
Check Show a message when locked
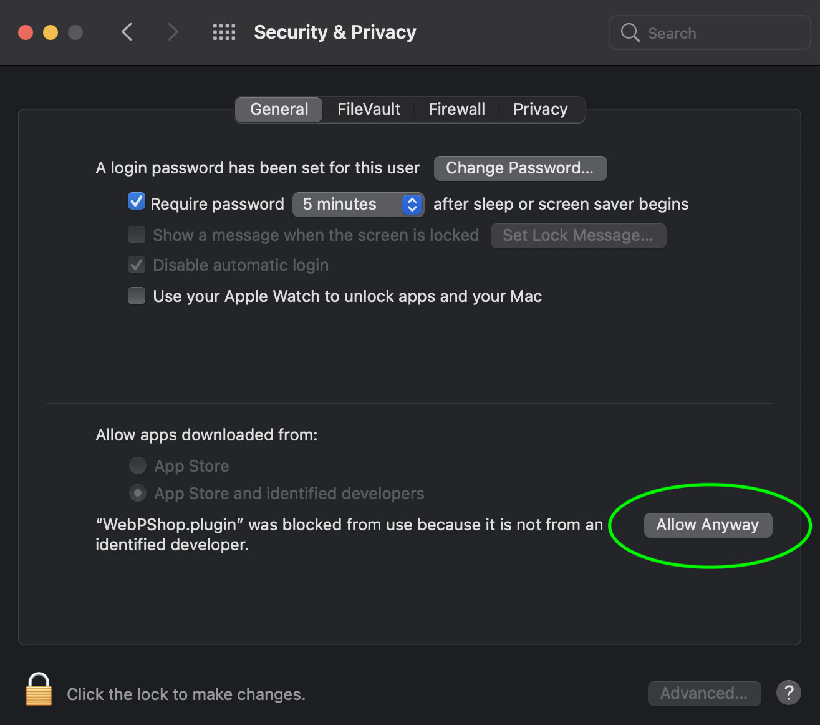(137, 235)
